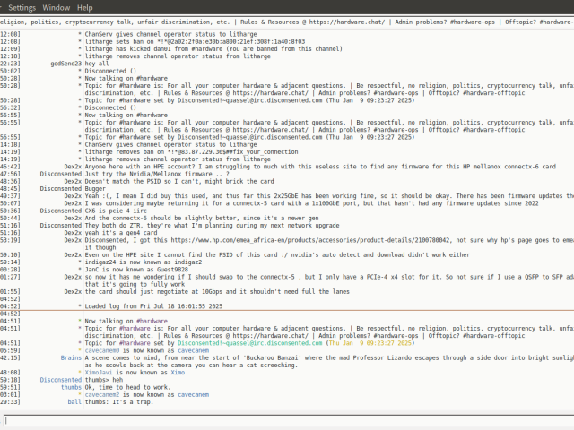Viewport: 574px width, 430px height.
Task: Click the nick godSend23
Action: [65, 64]
